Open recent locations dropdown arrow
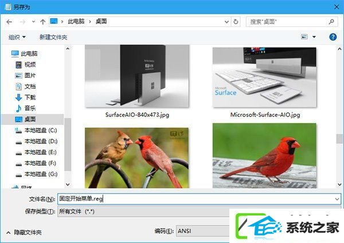Image resolution: width=344 pixels, height=243 pixels. [33, 22]
